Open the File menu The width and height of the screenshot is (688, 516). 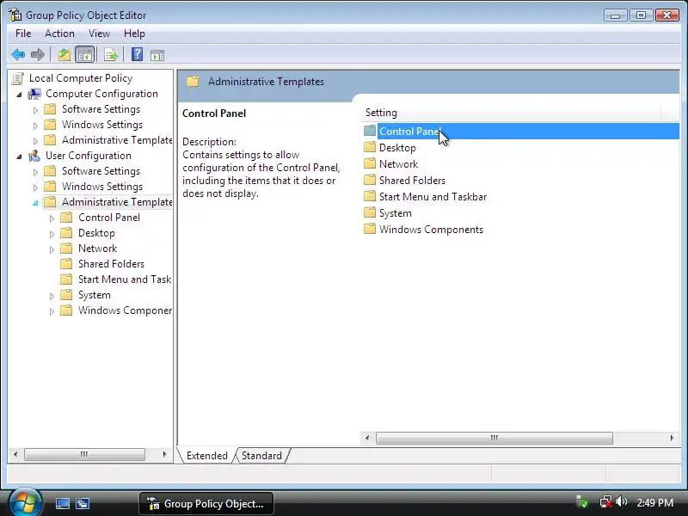[x=23, y=34]
